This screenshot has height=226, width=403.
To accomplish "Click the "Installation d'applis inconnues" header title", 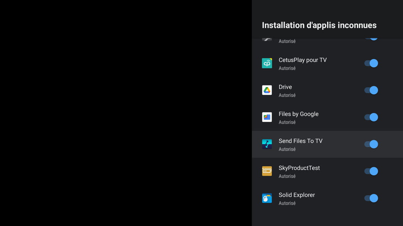I will point(319,25).
